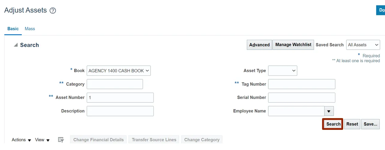Switch to the Mass tab
This screenshot has height=150, width=385.
point(30,29)
